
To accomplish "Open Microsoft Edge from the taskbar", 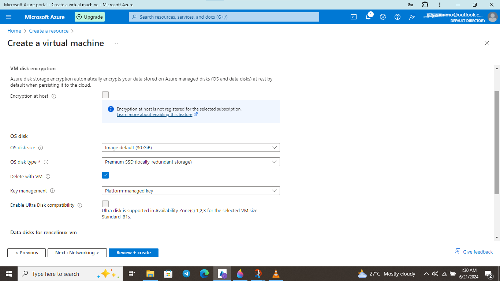I will [204, 274].
